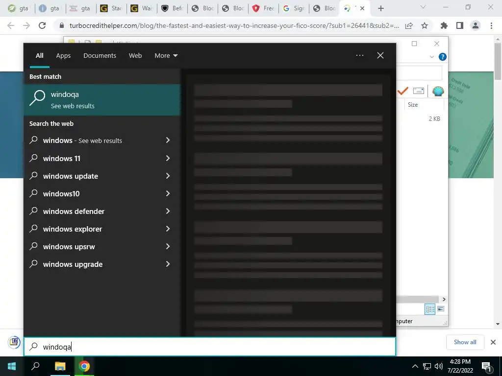This screenshot has height=376, width=502.
Task: Switch Explorer to large icons view
Action: coord(441,309)
